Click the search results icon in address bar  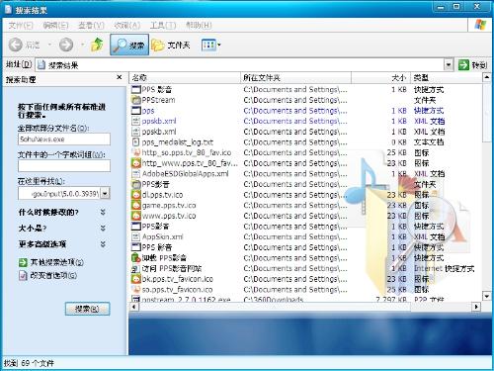tap(41, 65)
